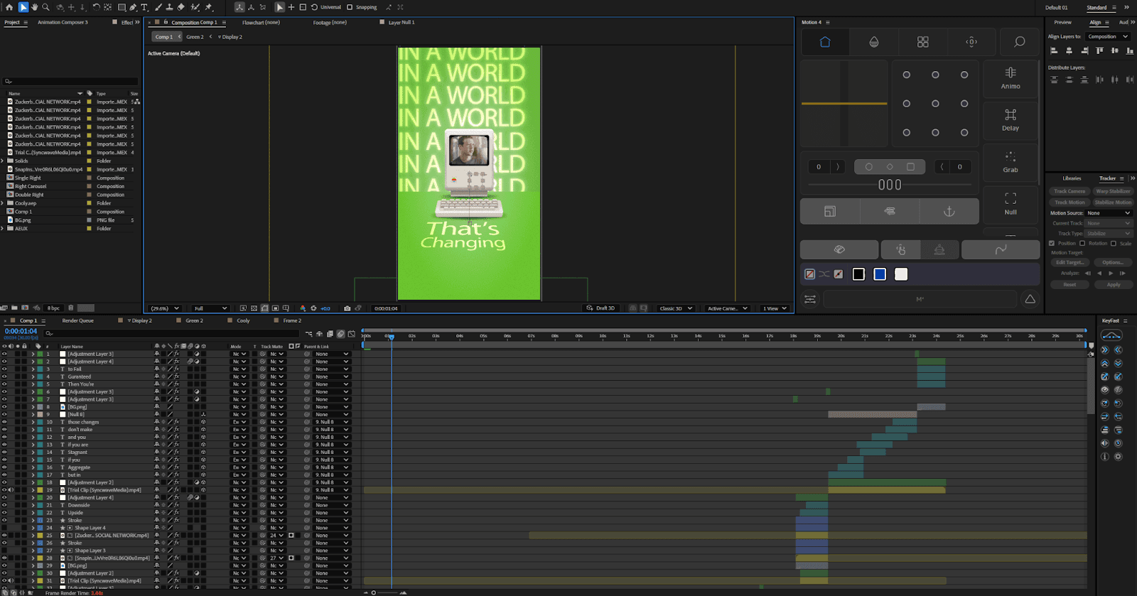Choose the Puppet Pin tool
The width and height of the screenshot is (1137, 596).
click(209, 7)
